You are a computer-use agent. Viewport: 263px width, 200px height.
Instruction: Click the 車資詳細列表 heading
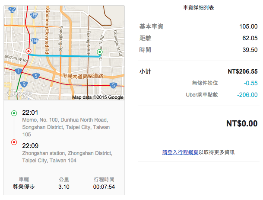tap(198, 8)
